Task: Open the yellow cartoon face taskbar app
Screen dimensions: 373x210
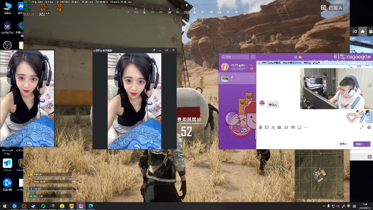Action: pyautogui.click(x=72, y=206)
